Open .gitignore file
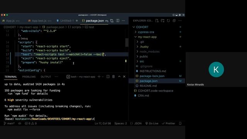247x139 pixels. click(x=146, y=66)
